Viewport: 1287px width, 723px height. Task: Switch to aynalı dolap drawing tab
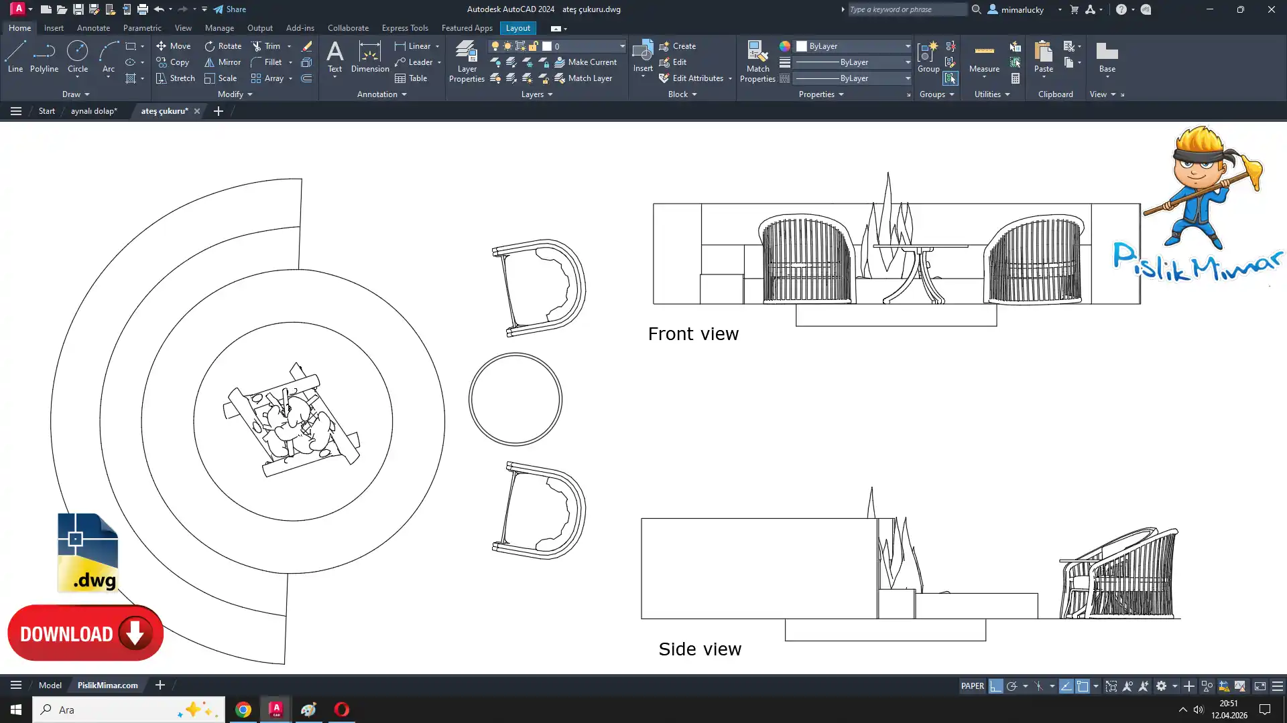94,111
